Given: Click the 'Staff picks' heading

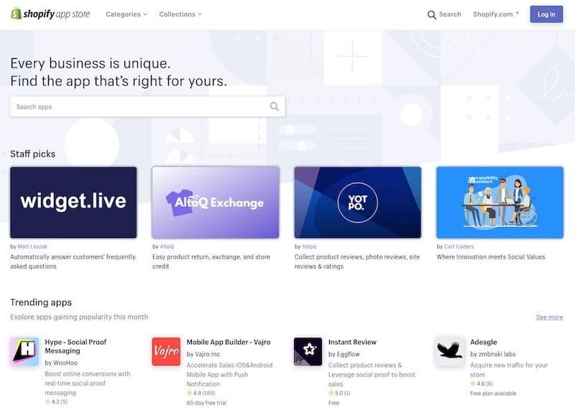Looking at the screenshot, I should pyautogui.click(x=32, y=154).
